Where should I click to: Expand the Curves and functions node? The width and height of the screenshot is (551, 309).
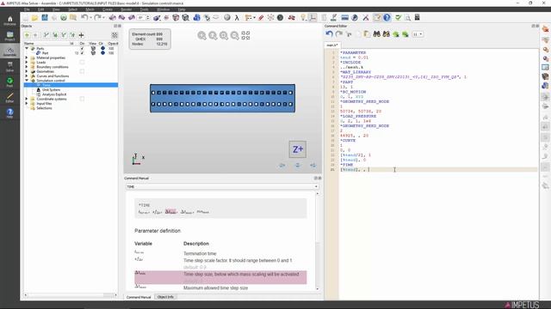pyautogui.click(x=27, y=76)
